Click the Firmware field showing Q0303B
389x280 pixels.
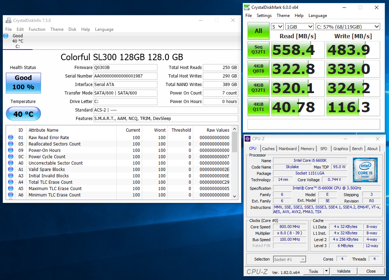point(125,68)
